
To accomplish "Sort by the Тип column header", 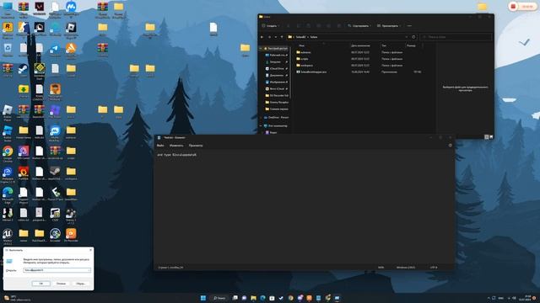I will point(384,45).
